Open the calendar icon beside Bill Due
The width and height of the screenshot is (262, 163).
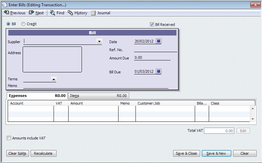pyautogui.click(x=158, y=71)
